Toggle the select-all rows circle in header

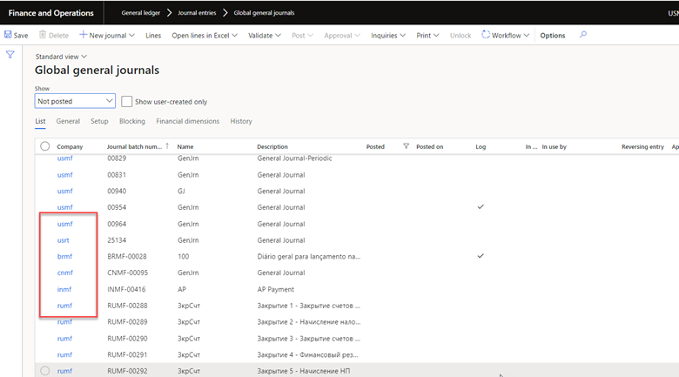point(45,146)
